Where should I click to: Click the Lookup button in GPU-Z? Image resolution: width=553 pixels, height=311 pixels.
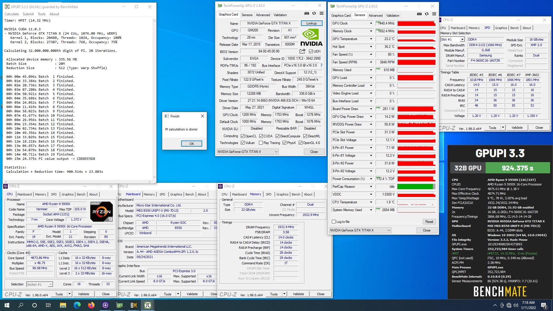pos(311,23)
